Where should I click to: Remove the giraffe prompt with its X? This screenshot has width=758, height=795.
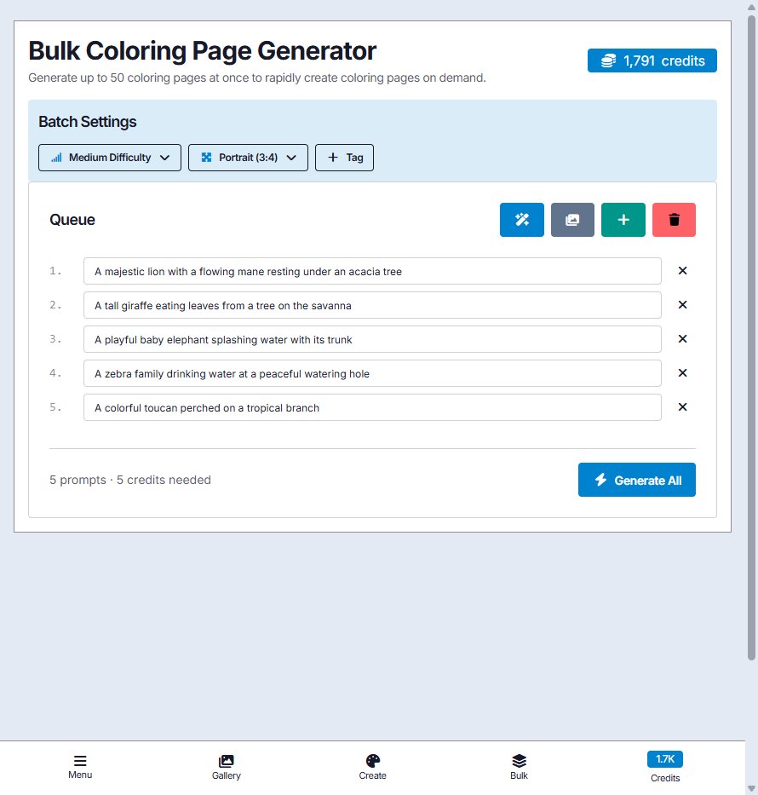click(x=682, y=304)
